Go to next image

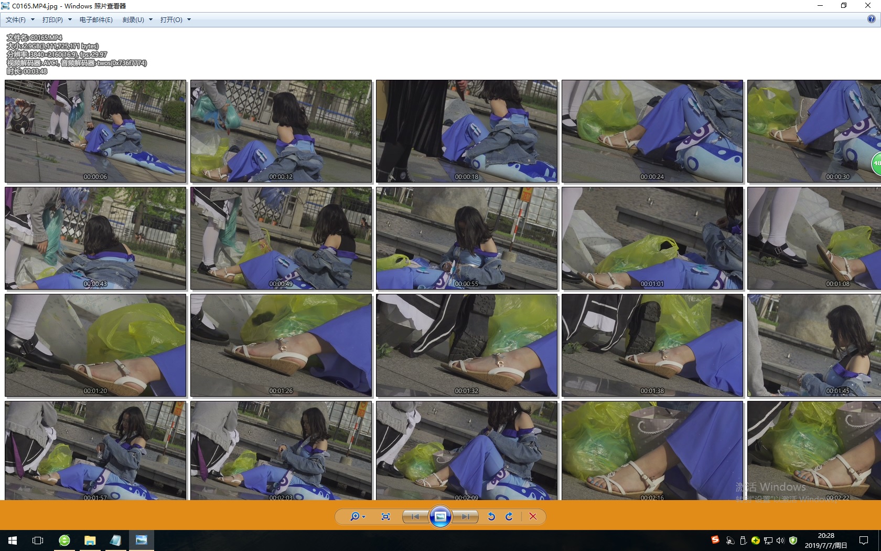coord(465,516)
